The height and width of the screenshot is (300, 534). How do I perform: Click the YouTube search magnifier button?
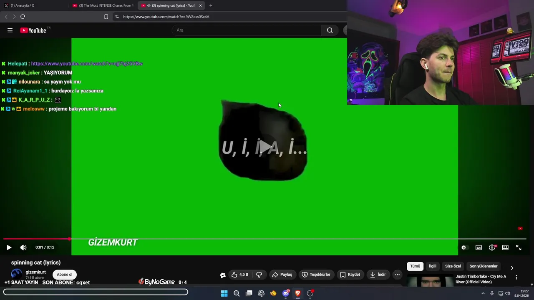pyautogui.click(x=330, y=30)
